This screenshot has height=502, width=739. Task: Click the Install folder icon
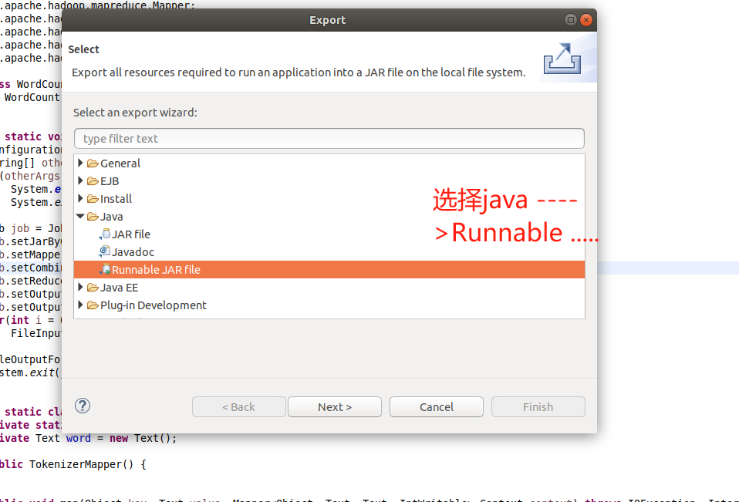pyautogui.click(x=93, y=199)
